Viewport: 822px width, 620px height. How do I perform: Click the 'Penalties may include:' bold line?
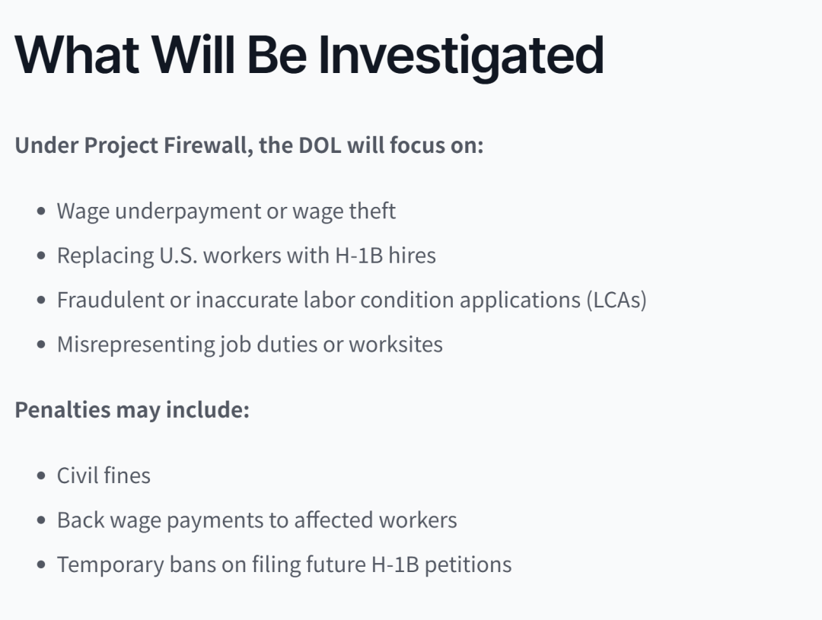(x=132, y=410)
